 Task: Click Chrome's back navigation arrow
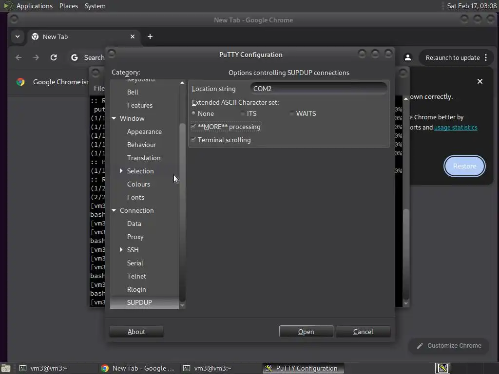[19, 57]
